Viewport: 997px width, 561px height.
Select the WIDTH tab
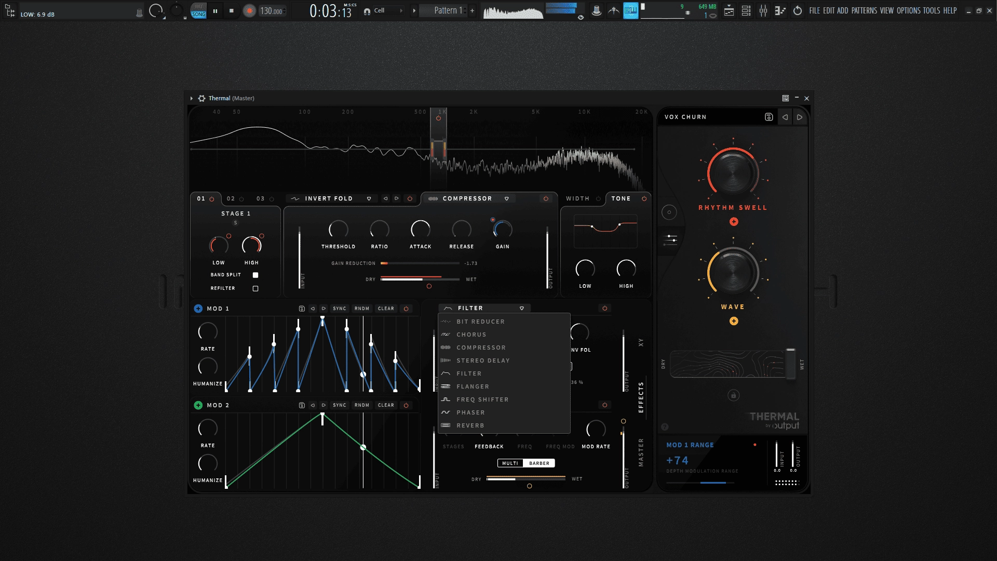point(577,198)
